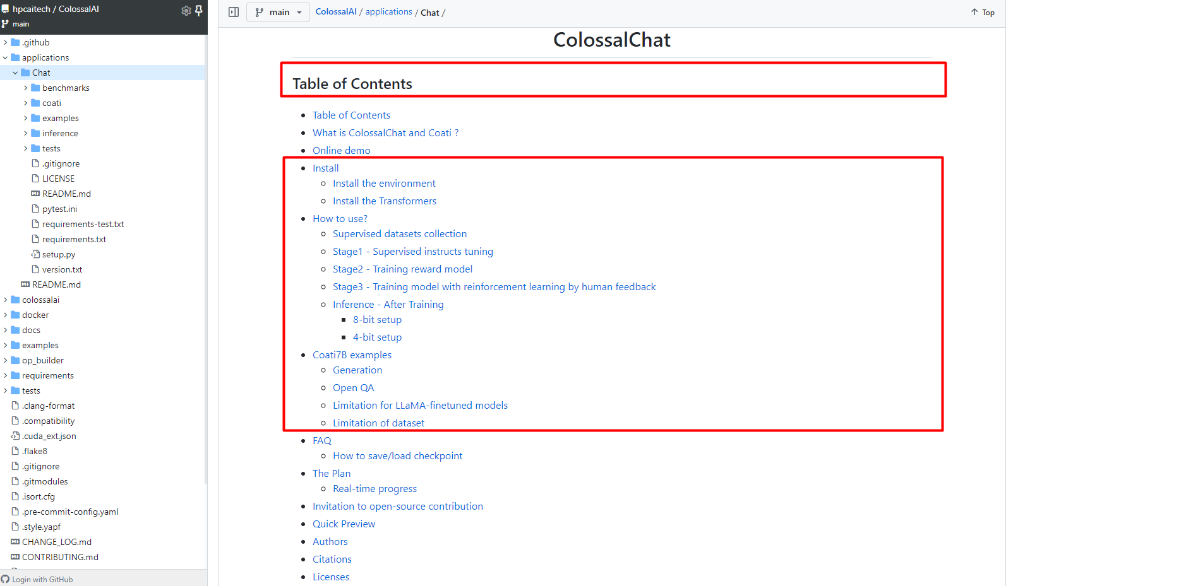Screen dimensions: 1198x586
Task: Collapse the applications folder chevron
Action: 5,57
